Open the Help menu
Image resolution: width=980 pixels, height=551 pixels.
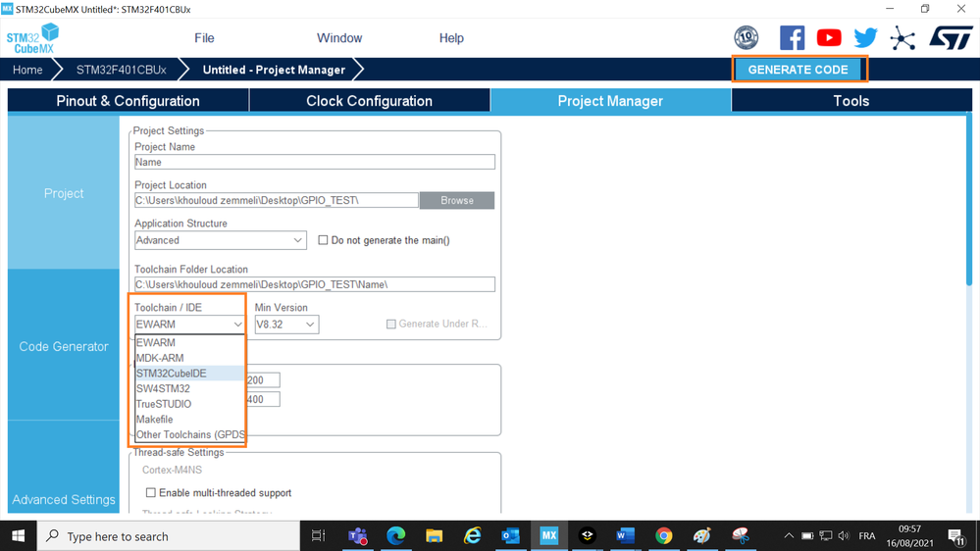pyautogui.click(x=451, y=38)
